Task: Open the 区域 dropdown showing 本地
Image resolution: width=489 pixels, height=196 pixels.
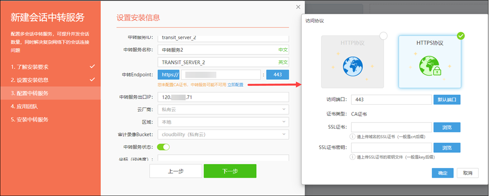Action: click(x=223, y=122)
